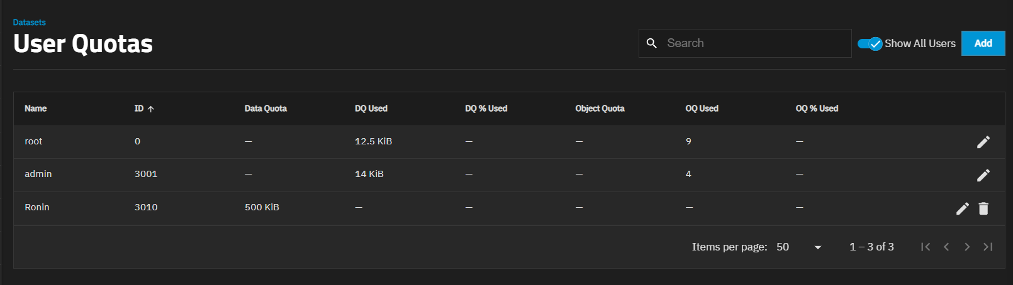Click the User Quotas page title
This screenshot has width=1013, height=285.
pyautogui.click(x=83, y=44)
